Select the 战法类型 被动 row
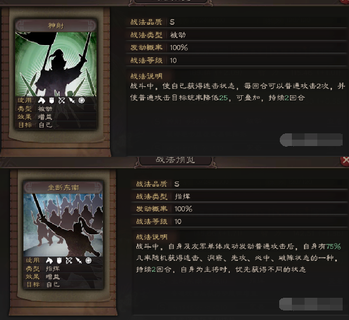 pos(237,35)
